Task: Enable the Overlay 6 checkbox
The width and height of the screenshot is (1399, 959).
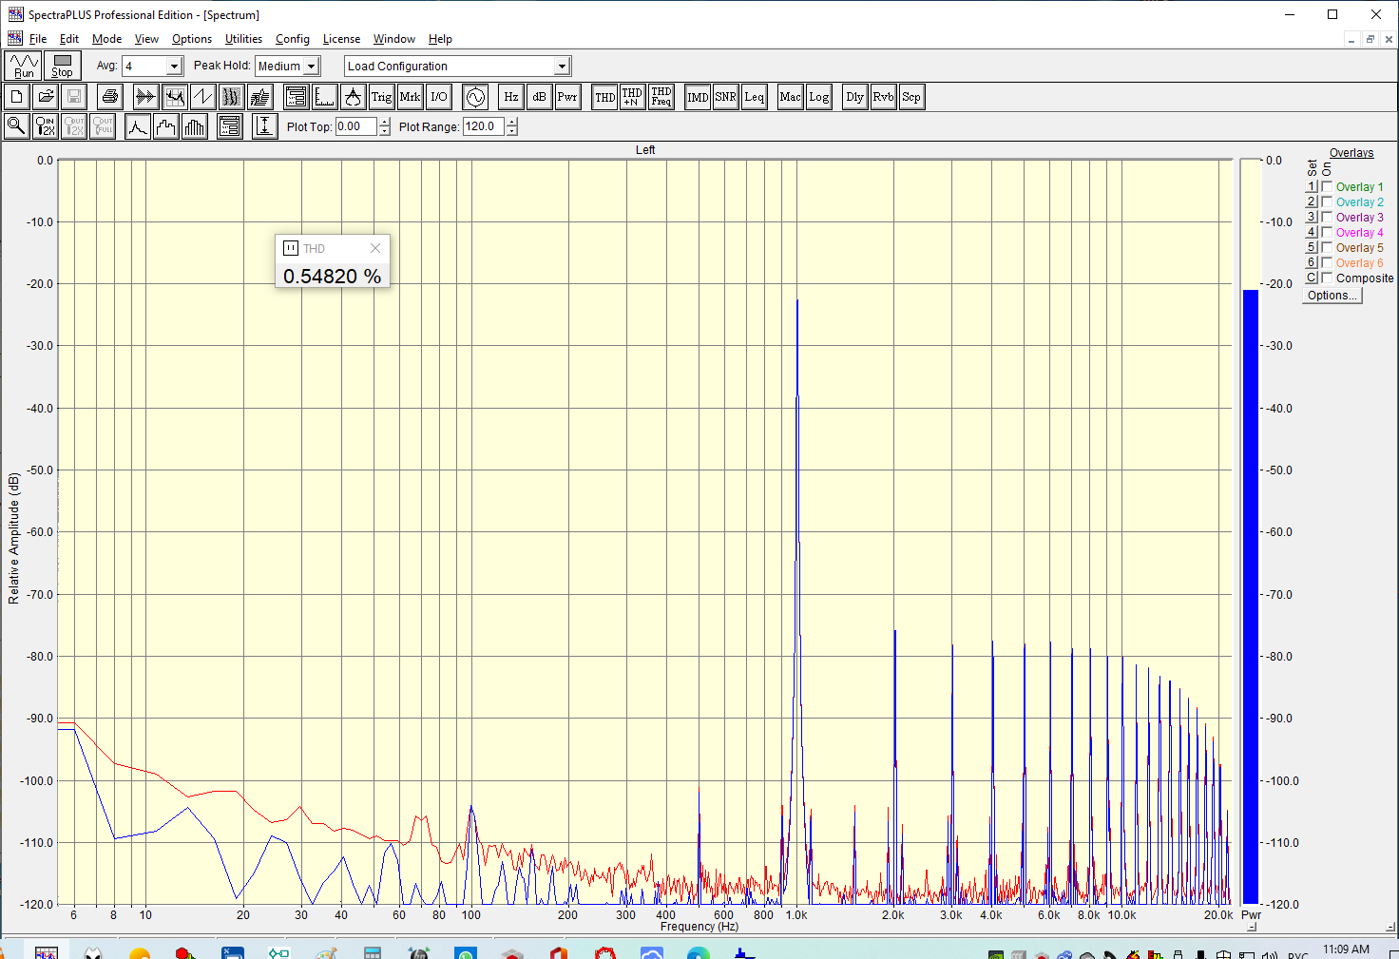Action: pos(1327,262)
